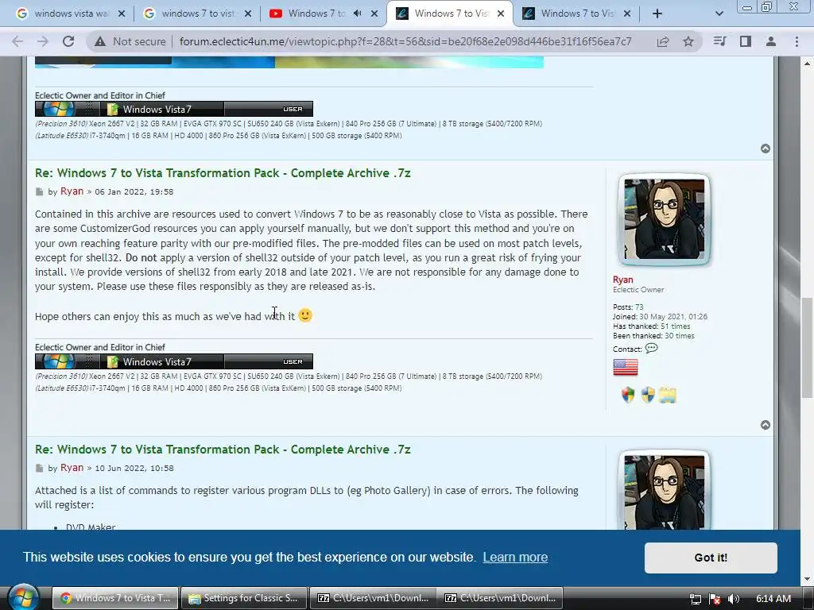Bookmark this page with the star icon
Image resolution: width=814 pixels, height=610 pixels.
(x=688, y=41)
